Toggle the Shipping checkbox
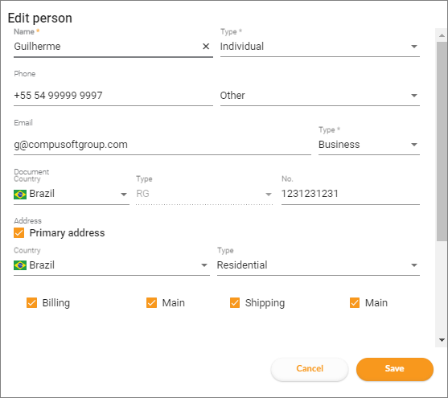The width and height of the screenshot is (448, 398). [235, 303]
